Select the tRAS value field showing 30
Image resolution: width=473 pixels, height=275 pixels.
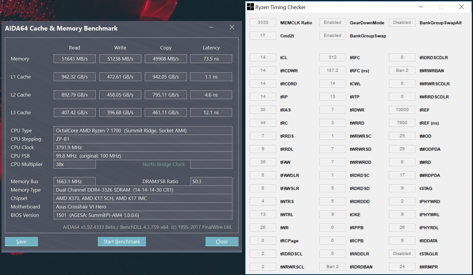pos(263,110)
